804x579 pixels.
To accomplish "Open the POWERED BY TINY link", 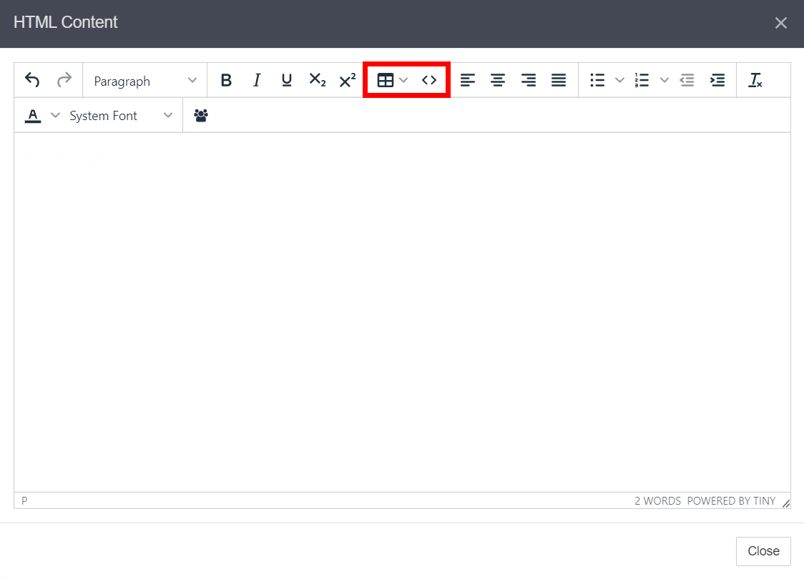I will tap(731, 501).
